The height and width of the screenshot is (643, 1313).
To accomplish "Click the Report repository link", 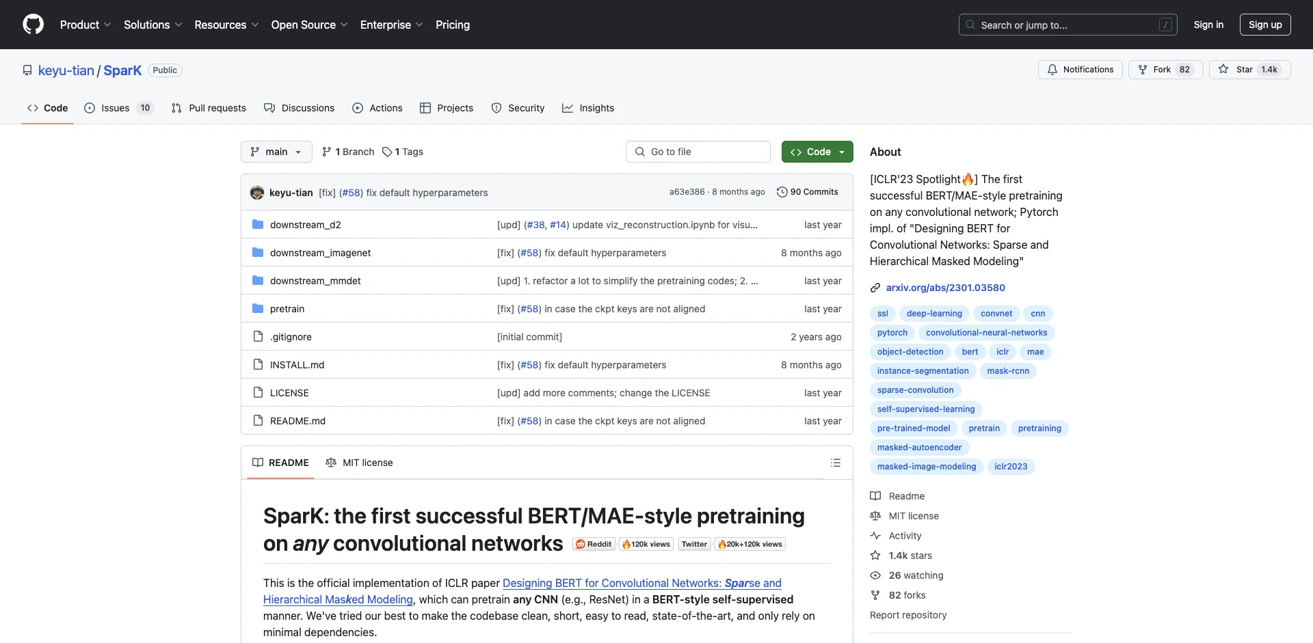I will coord(908,615).
